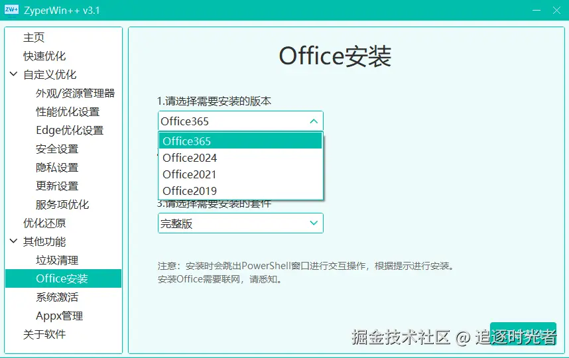569x358 pixels.
Task: Select Office安装 in the sidebar
Action: coord(63,278)
